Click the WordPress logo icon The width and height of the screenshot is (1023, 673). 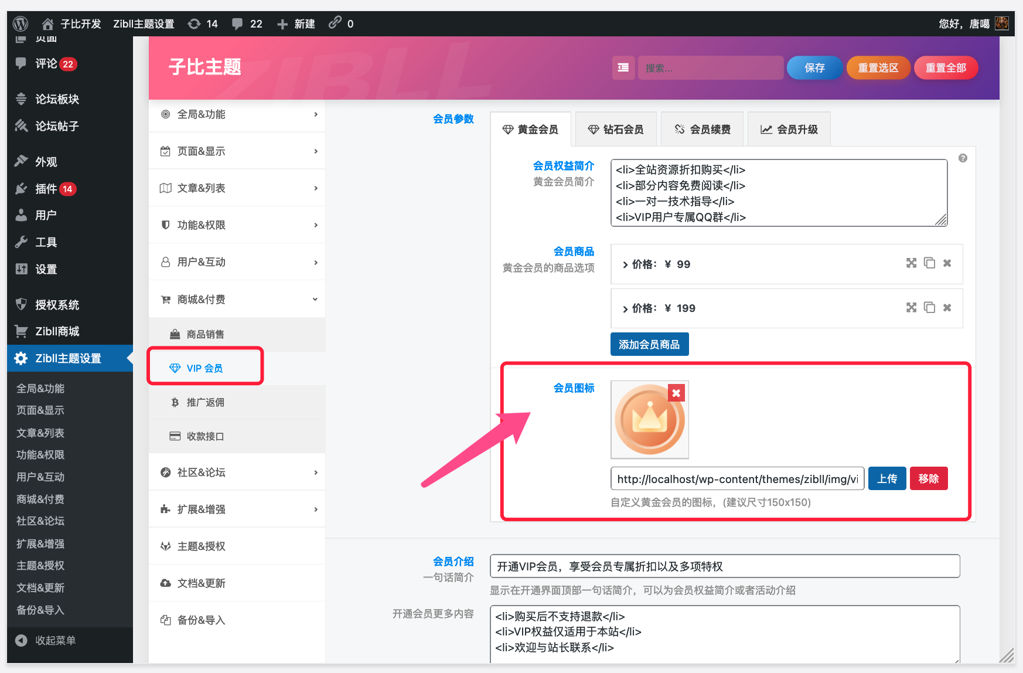(21, 23)
